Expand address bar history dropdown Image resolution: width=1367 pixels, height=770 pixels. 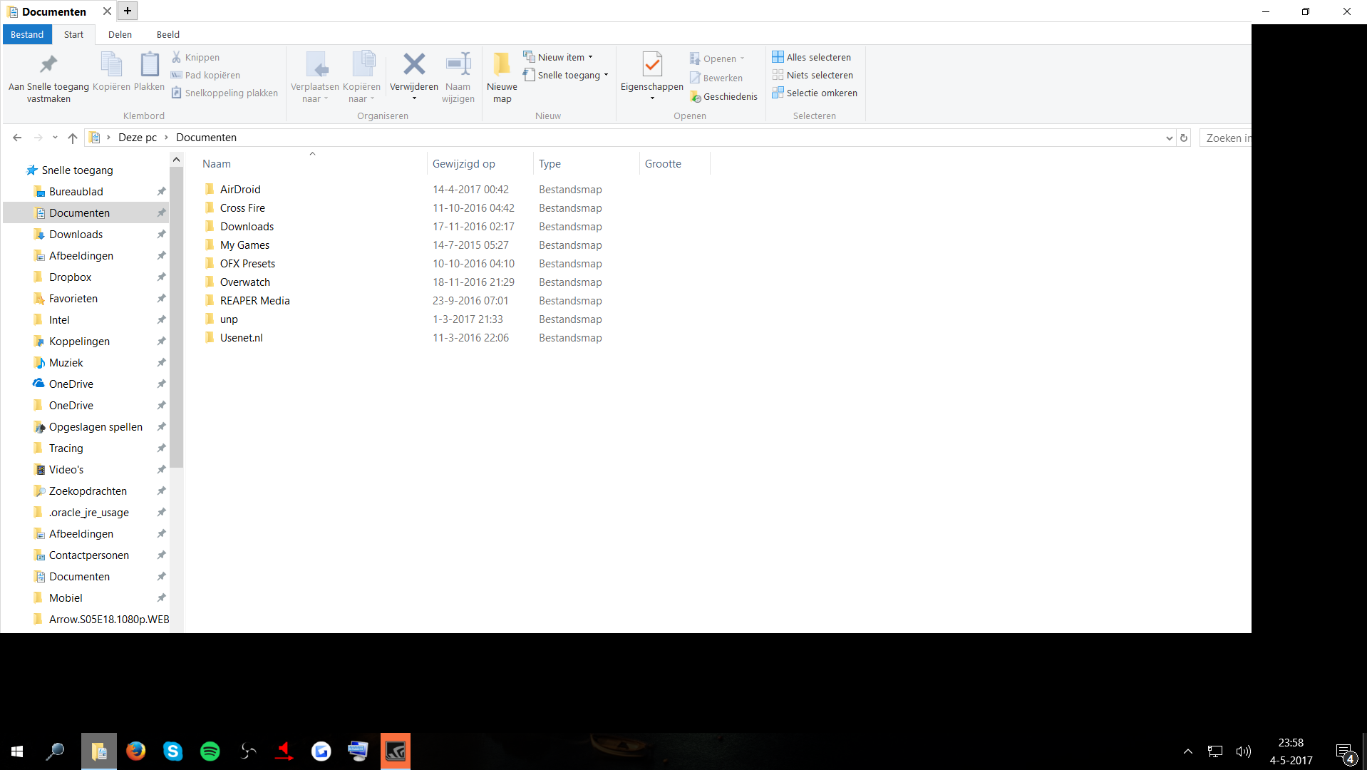coord(1169,138)
